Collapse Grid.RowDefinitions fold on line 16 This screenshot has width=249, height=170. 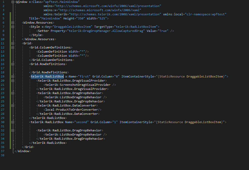tap(13, 64)
